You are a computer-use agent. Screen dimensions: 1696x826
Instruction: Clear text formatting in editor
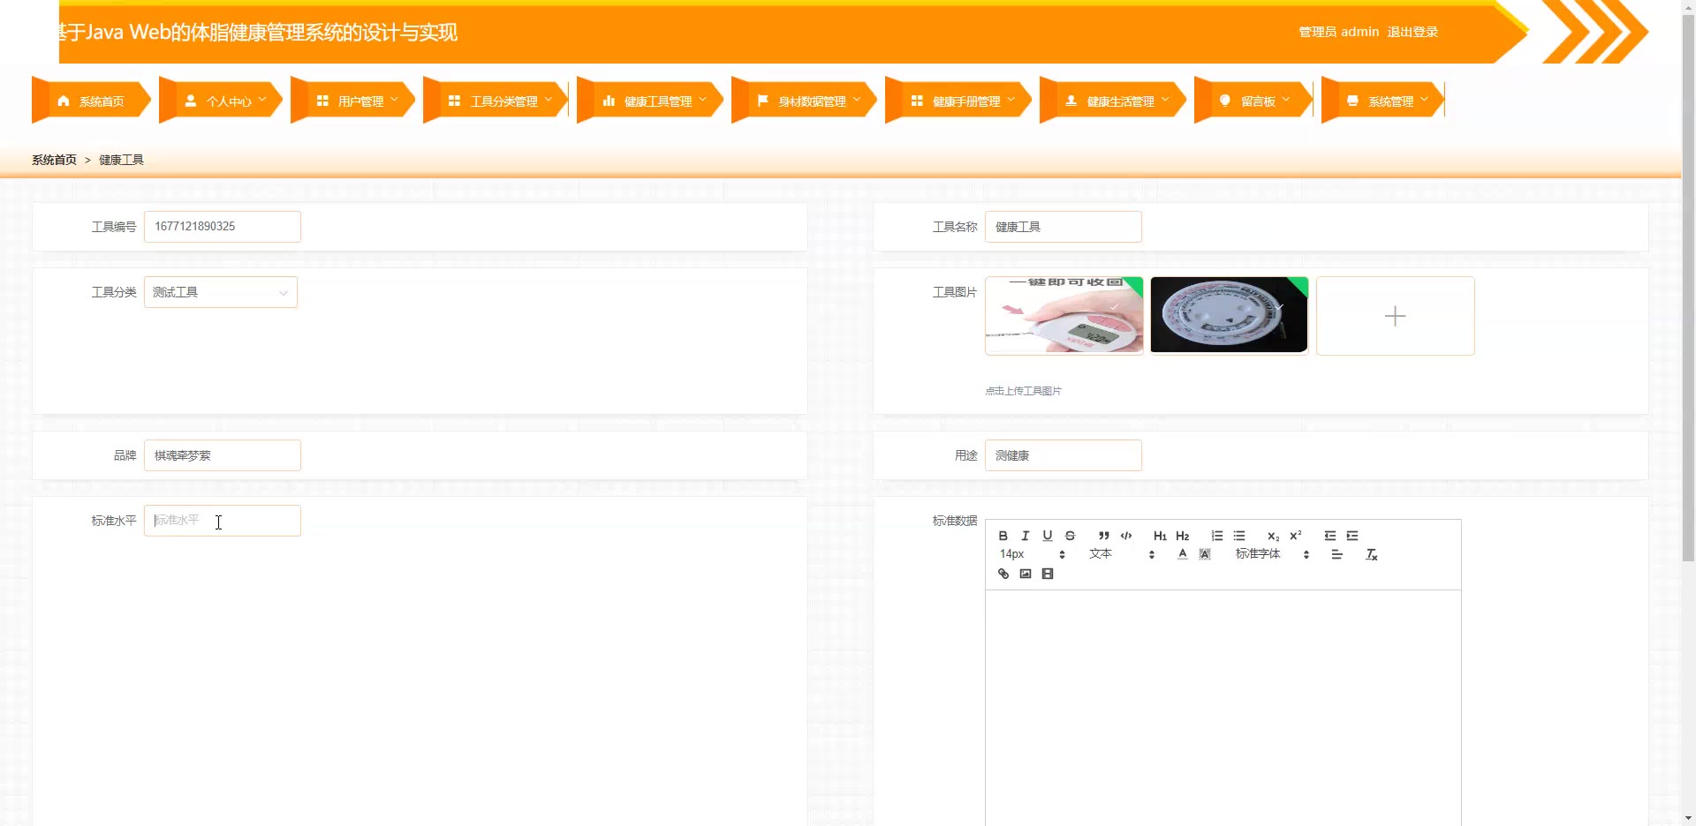1372,554
